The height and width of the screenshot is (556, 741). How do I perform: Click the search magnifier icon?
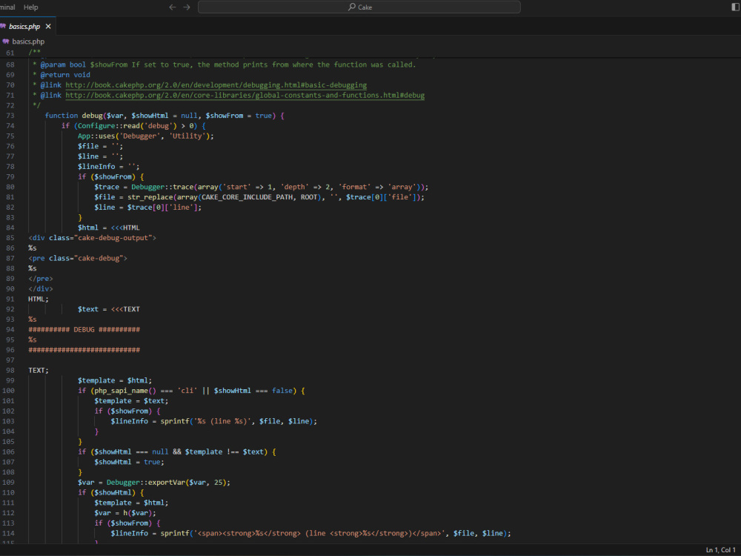351,7
